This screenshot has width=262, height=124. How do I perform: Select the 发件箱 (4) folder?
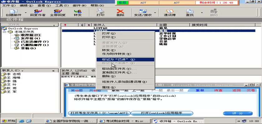pyautogui.click(x=31, y=38)
